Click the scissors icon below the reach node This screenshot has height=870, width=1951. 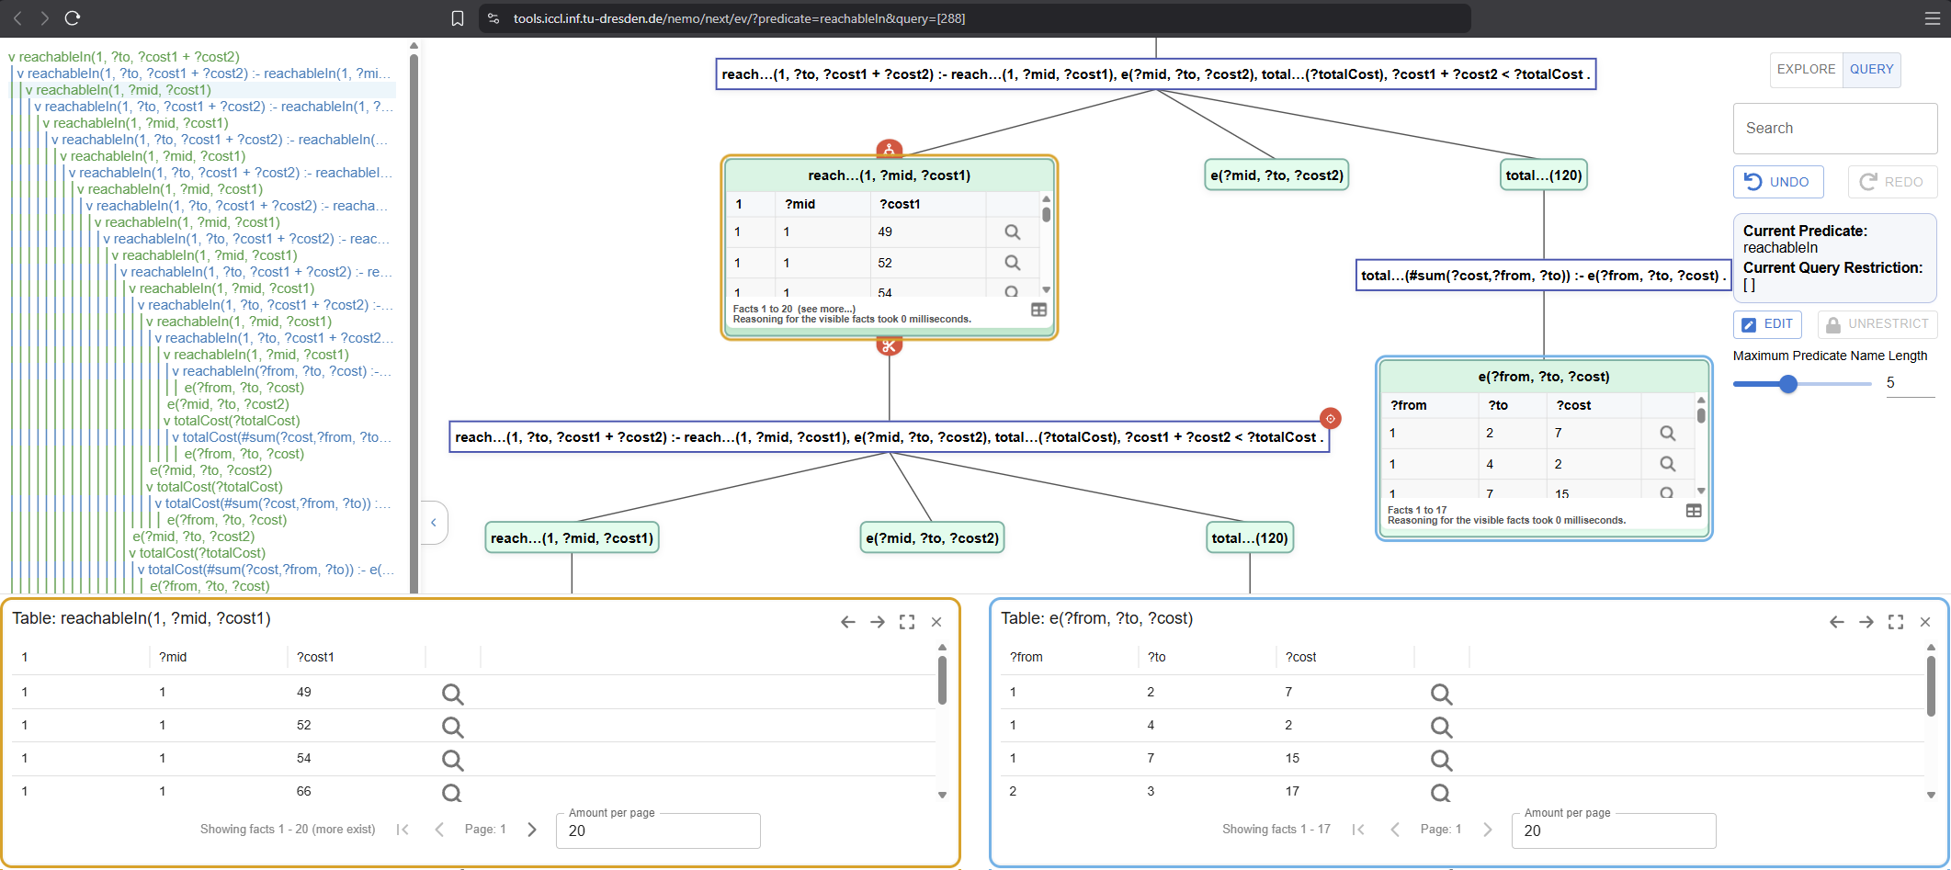(890, 346)
